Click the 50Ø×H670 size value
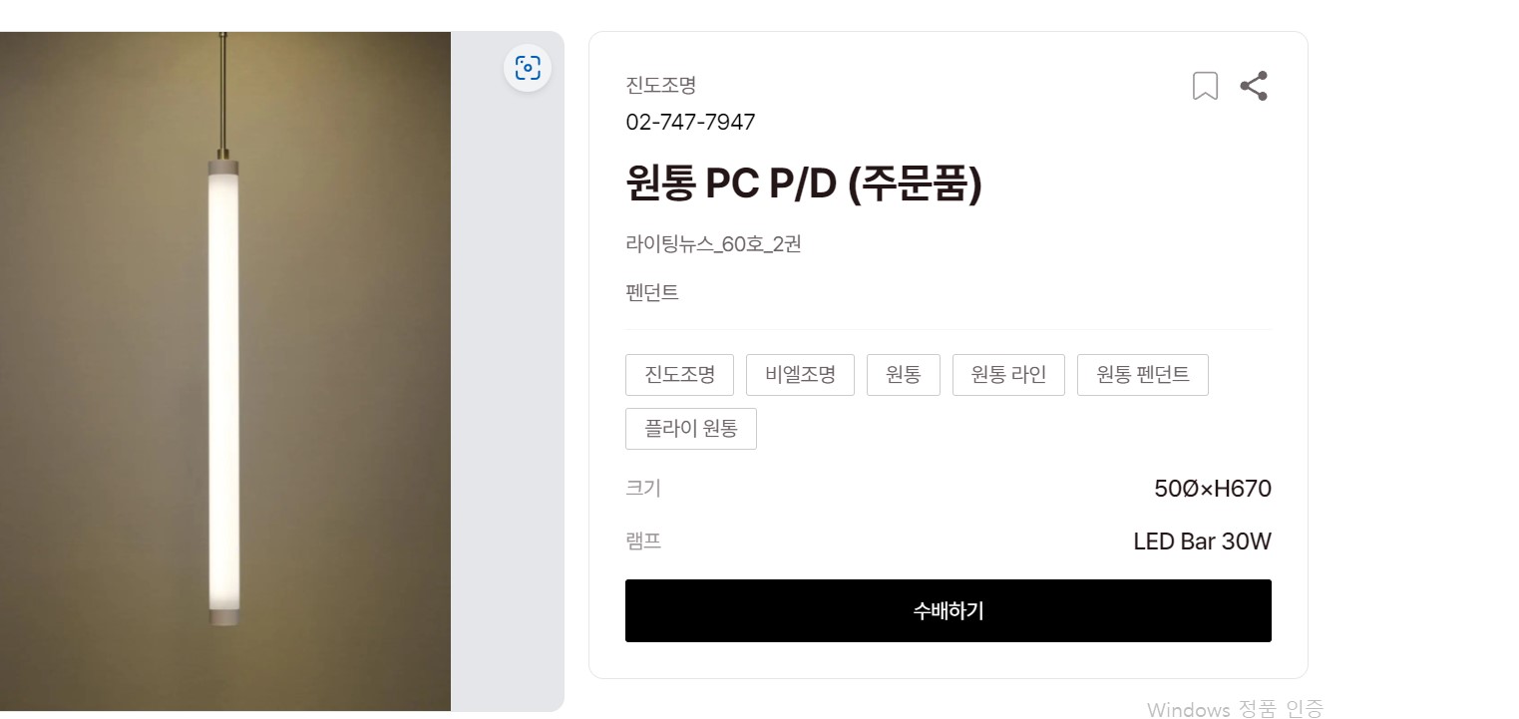The image size is (1519, 719). tap(1212, 489)
